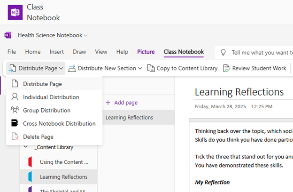The height and width of the screenshot is (192, 293).
Task: Select the Learning Reflections section in sidebar
Action: click(59, 177)
